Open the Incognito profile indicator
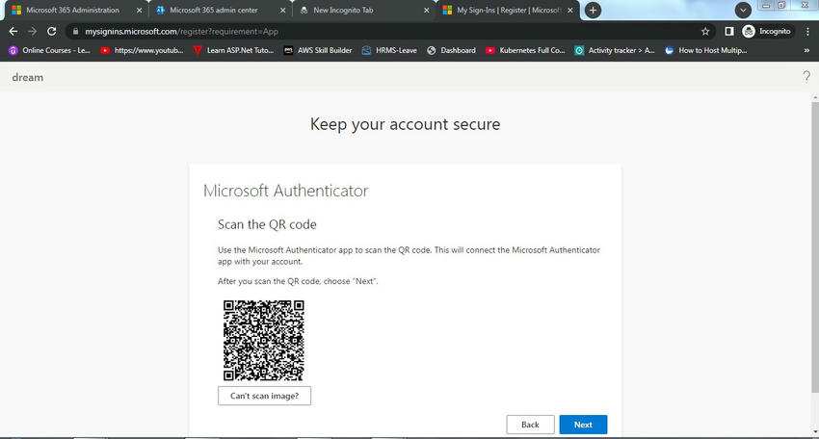Viewport: 819px width, 439px height. (767, 32)
